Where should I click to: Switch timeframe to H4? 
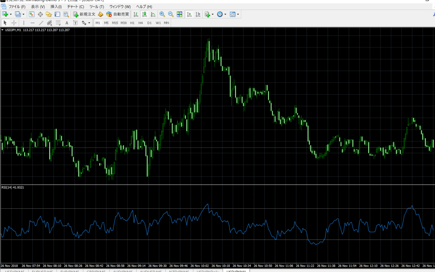[141, 23]
